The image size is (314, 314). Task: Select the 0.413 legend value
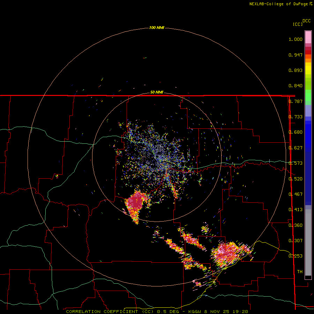pos(296,210)
